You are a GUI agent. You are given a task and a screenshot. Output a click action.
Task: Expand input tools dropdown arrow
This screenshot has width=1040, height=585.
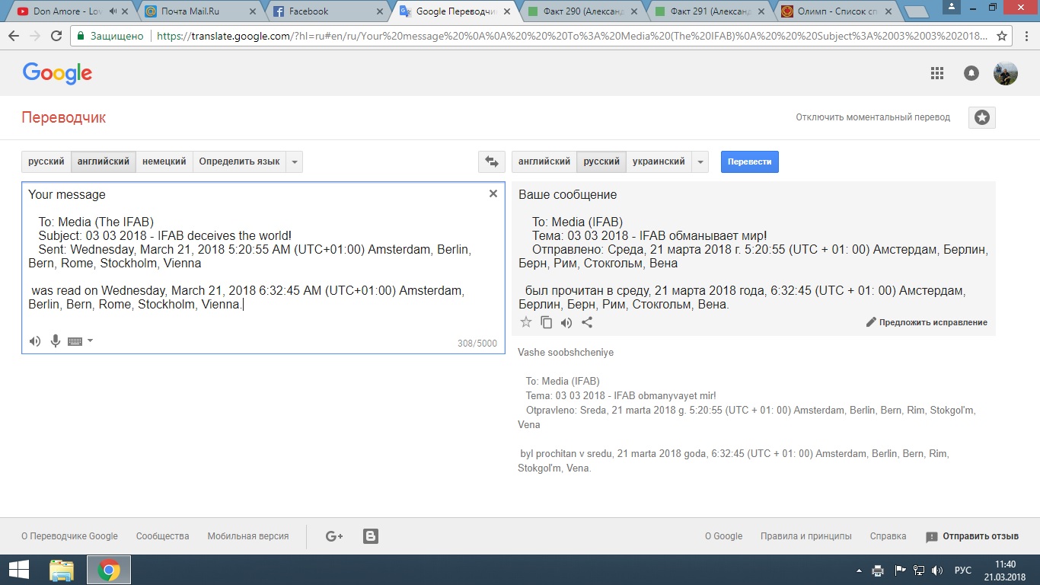(91, 340)
